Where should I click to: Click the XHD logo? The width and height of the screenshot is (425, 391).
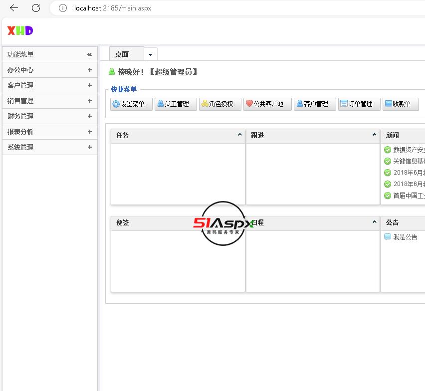20,30
